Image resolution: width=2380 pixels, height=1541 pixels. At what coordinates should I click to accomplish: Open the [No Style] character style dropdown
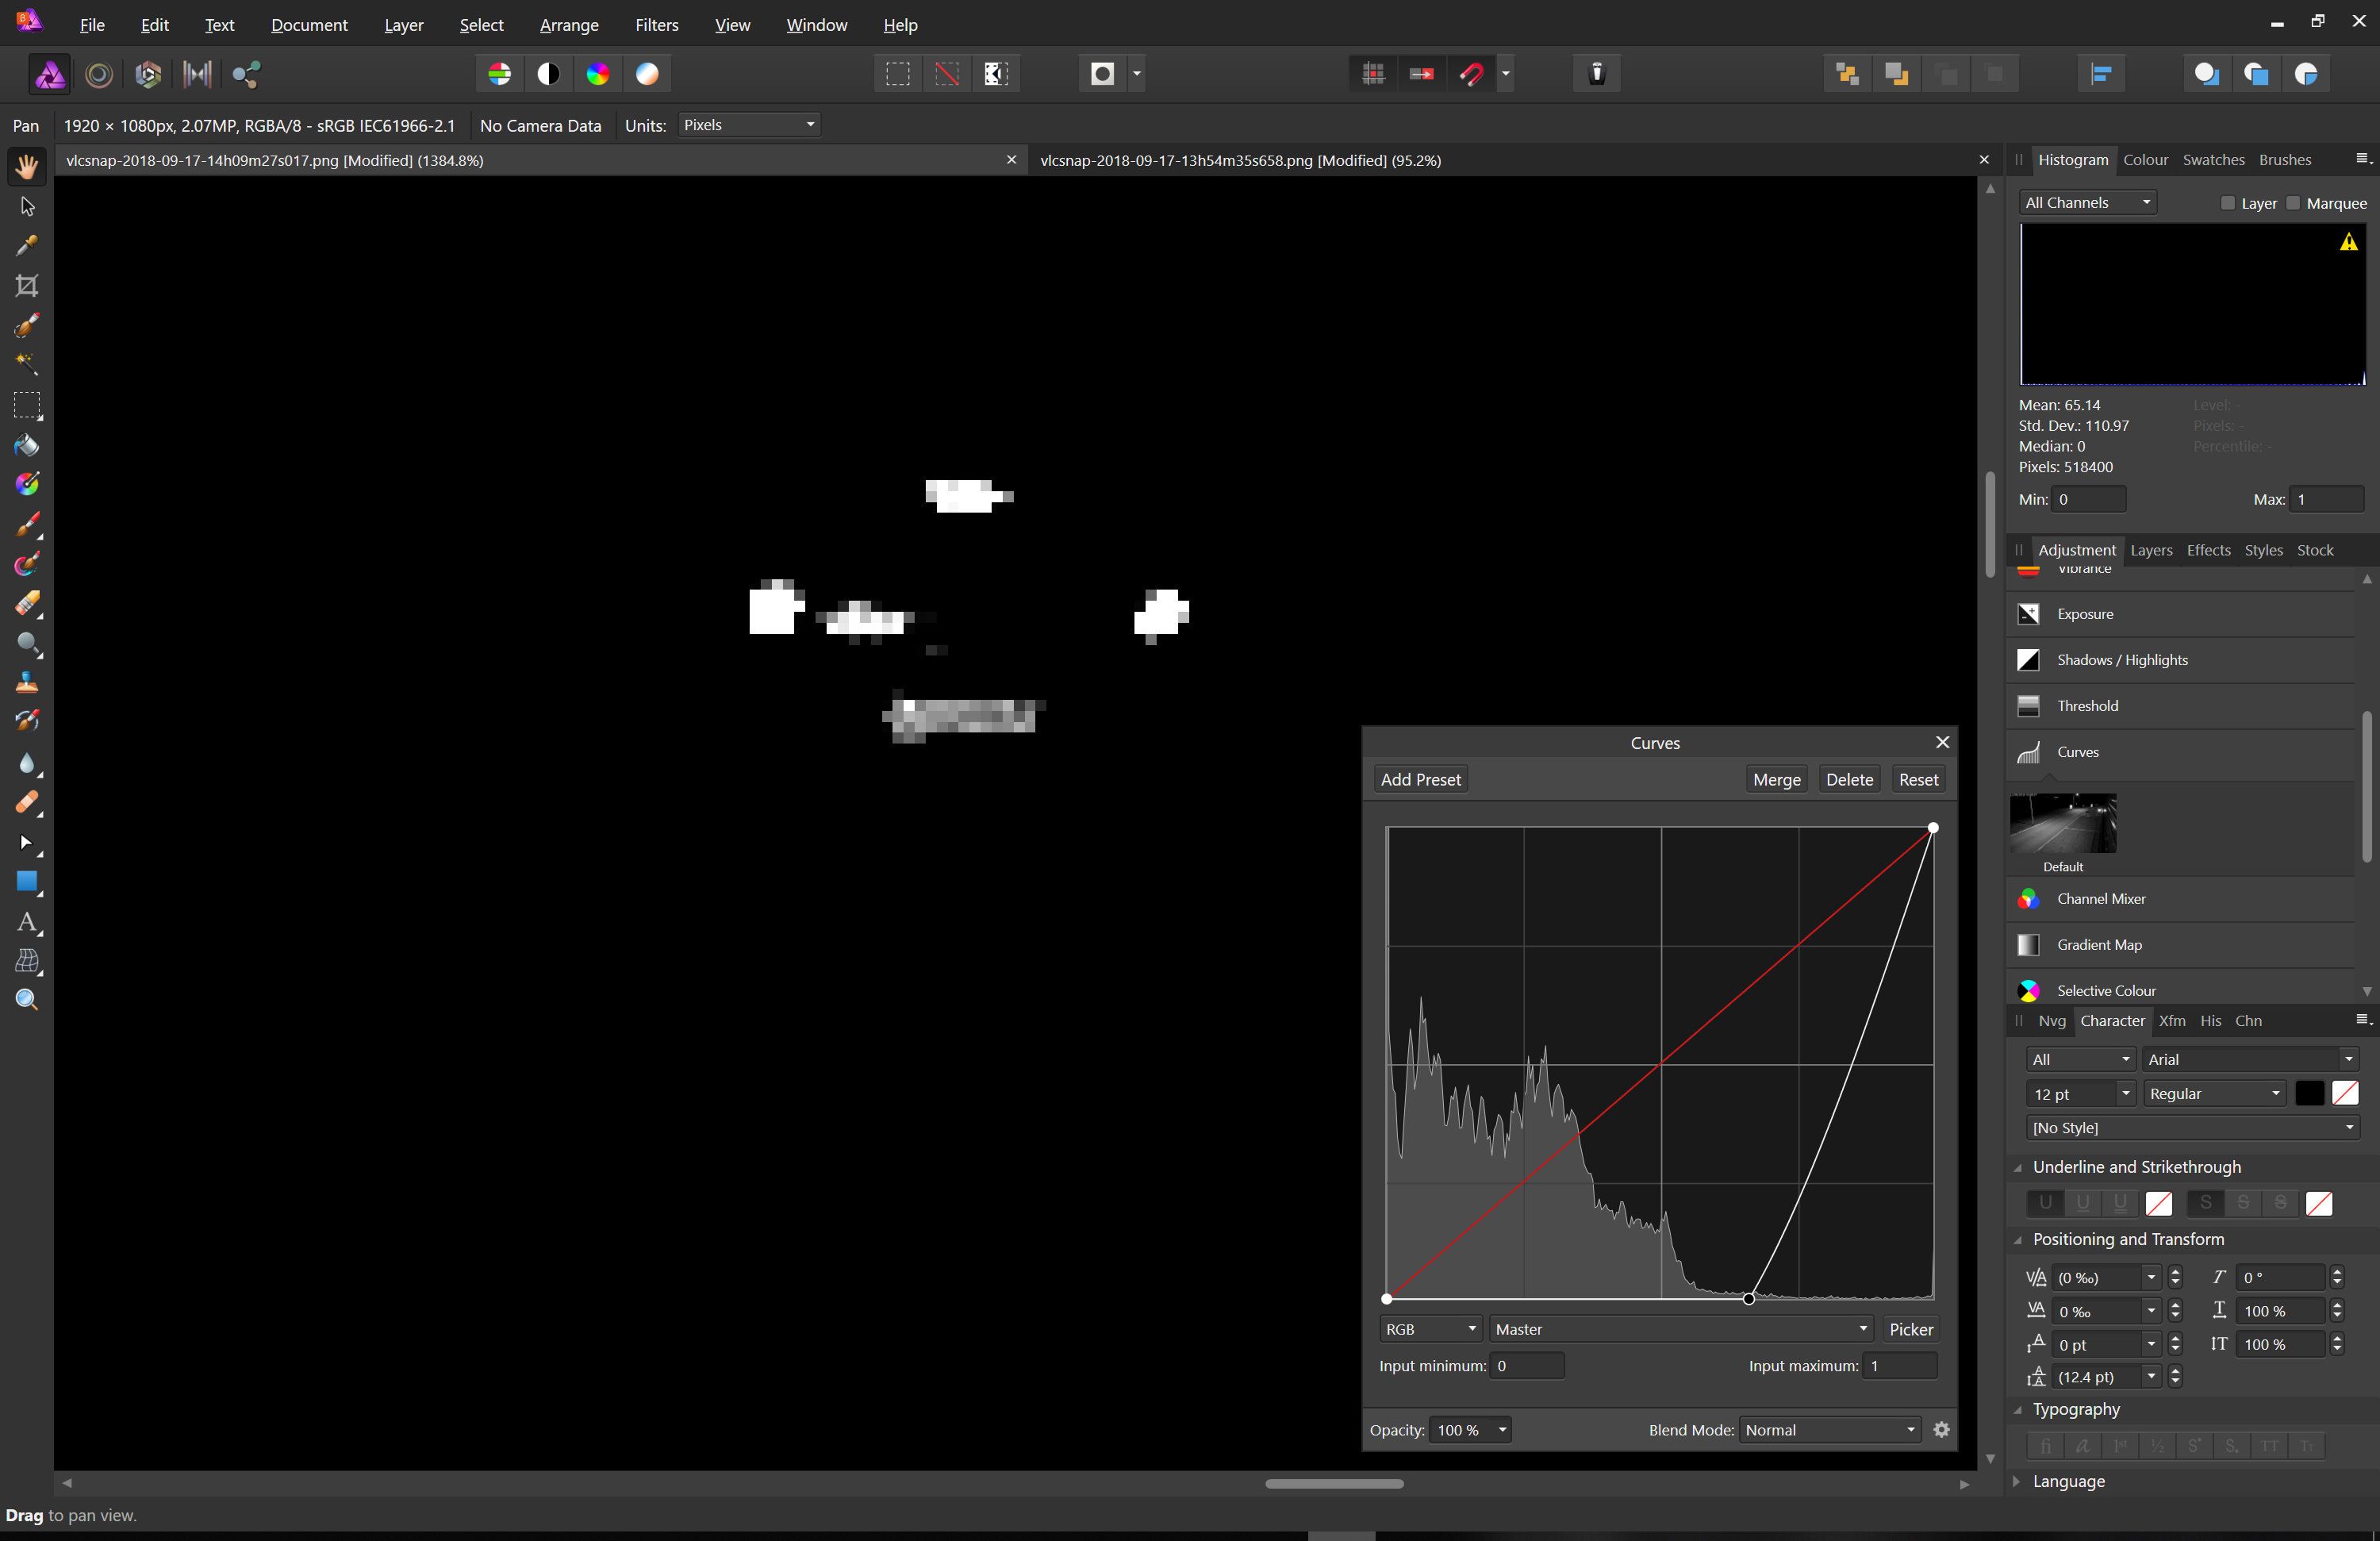pyautogui.click(x=2193, y=1128)
